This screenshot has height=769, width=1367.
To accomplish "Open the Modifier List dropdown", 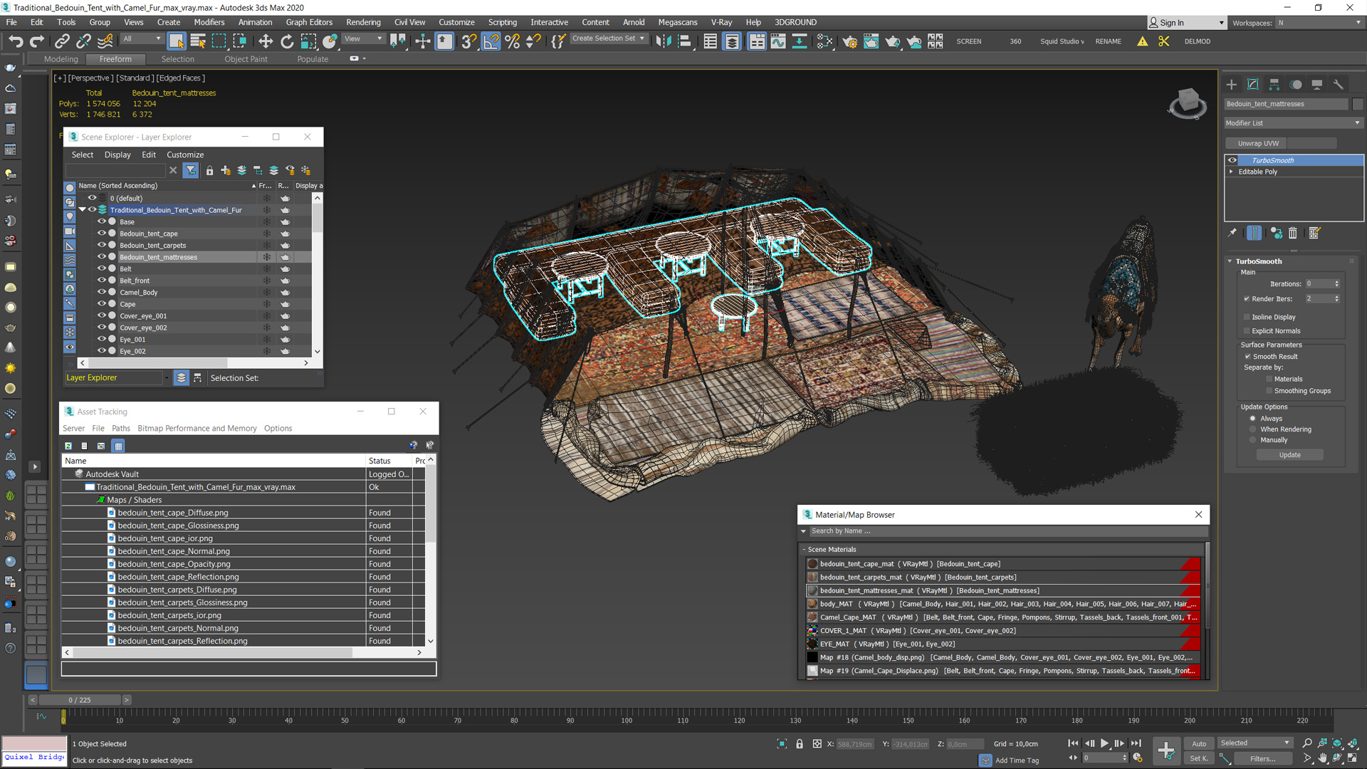I will coord(1293,123).
